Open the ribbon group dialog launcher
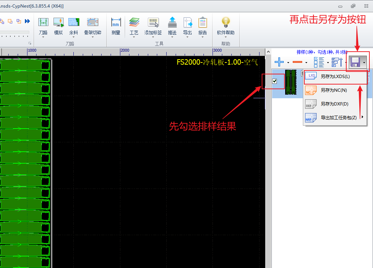 point(30,43)
